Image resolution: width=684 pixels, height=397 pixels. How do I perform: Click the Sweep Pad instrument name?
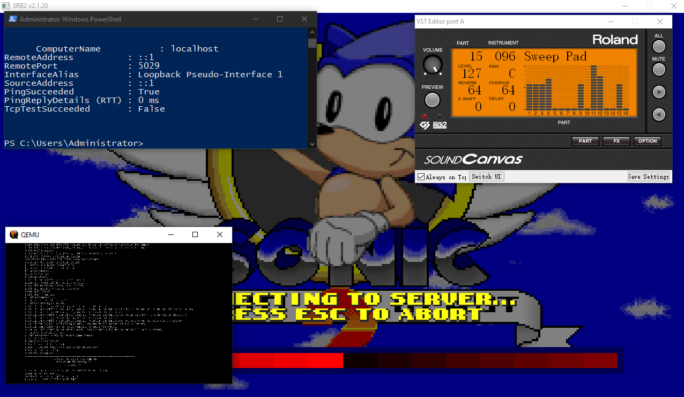[x=555, y=56]
